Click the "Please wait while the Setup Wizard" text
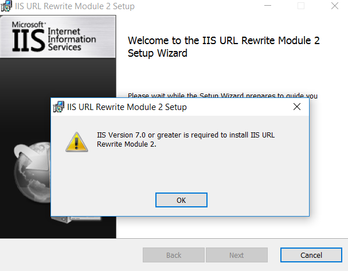 pos(222,95)
